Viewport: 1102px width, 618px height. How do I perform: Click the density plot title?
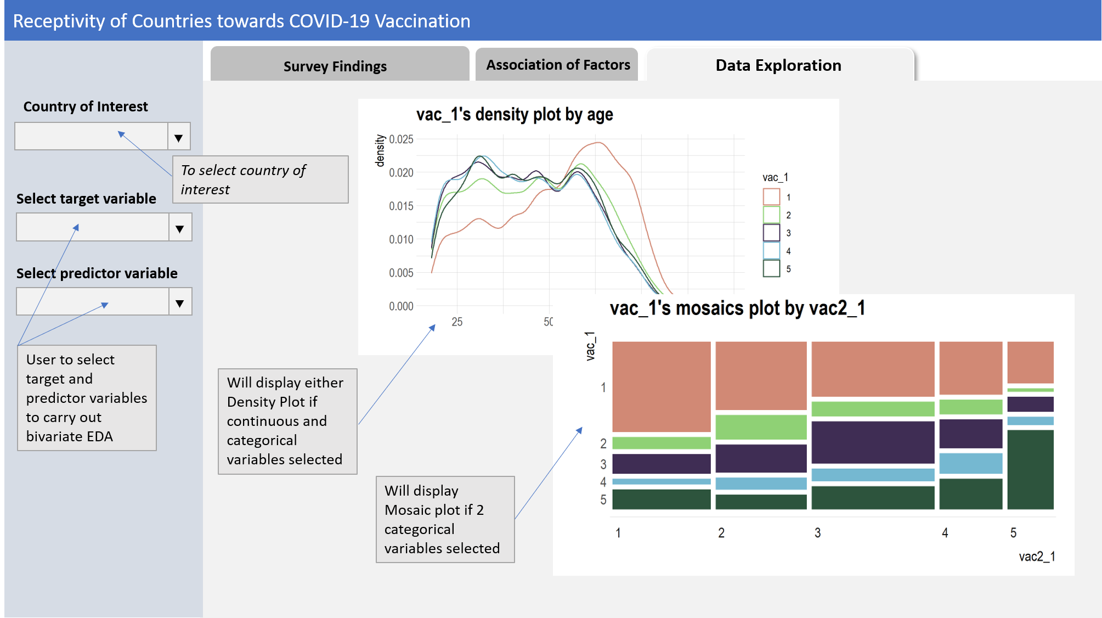[515, 115]
